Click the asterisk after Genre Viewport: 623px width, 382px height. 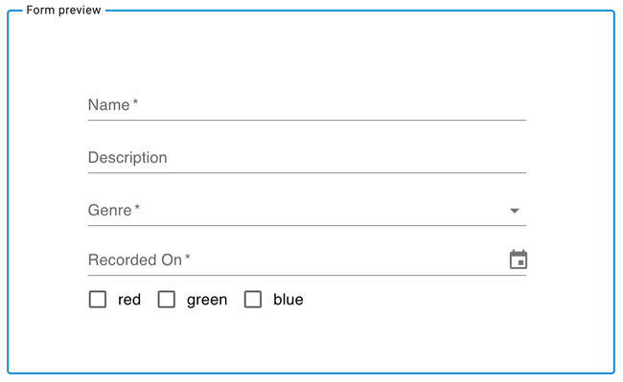[137, 207]
